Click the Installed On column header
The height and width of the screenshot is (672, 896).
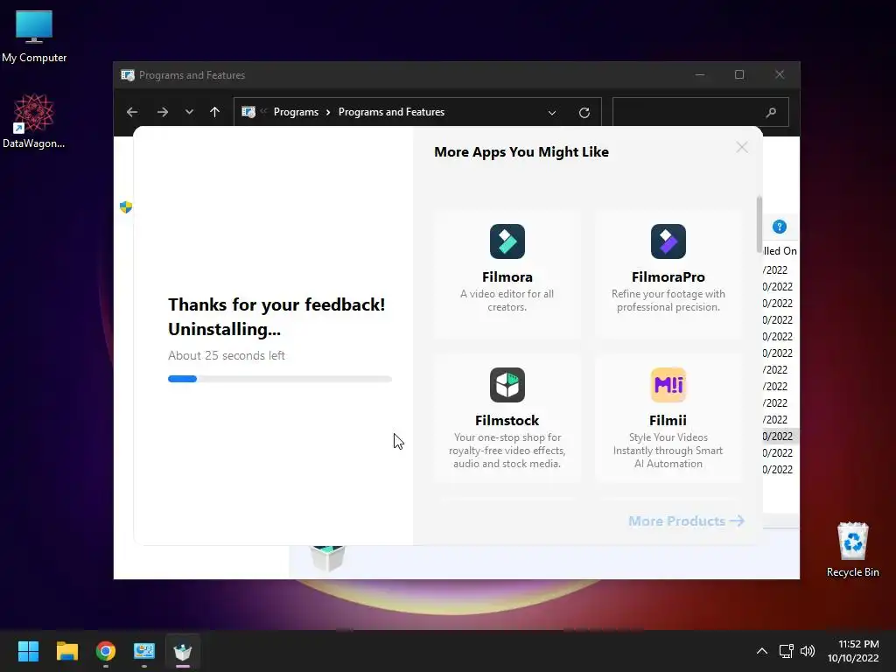coord(780,251)
